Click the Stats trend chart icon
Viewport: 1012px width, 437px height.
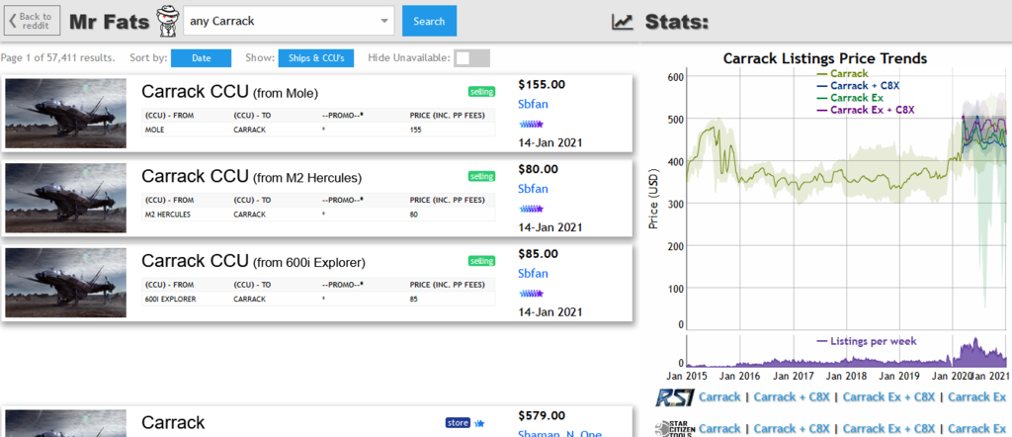point(623,22)
